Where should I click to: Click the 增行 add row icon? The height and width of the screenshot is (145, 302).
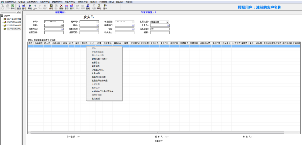pyautogui.click(x=66, y=7)
